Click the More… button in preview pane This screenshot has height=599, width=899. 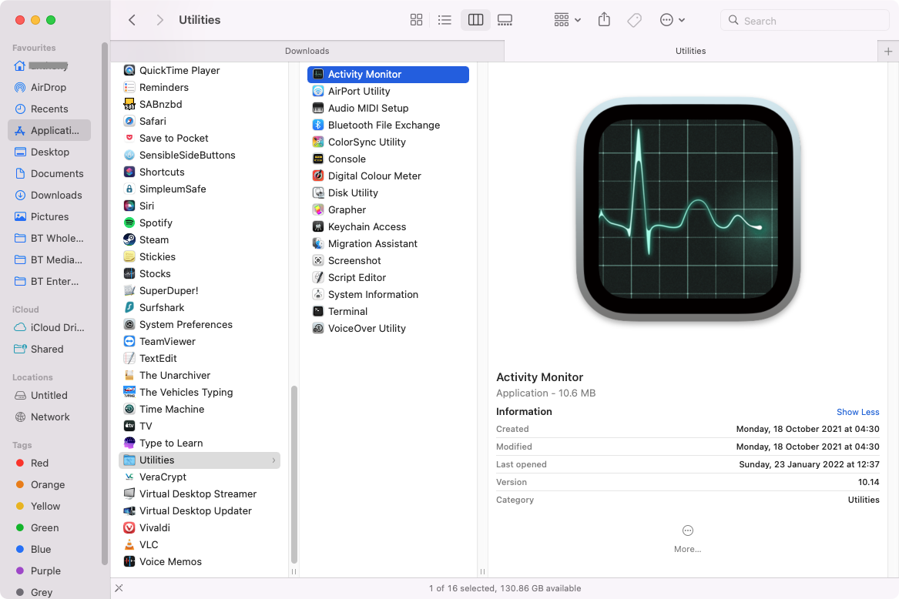687,539
